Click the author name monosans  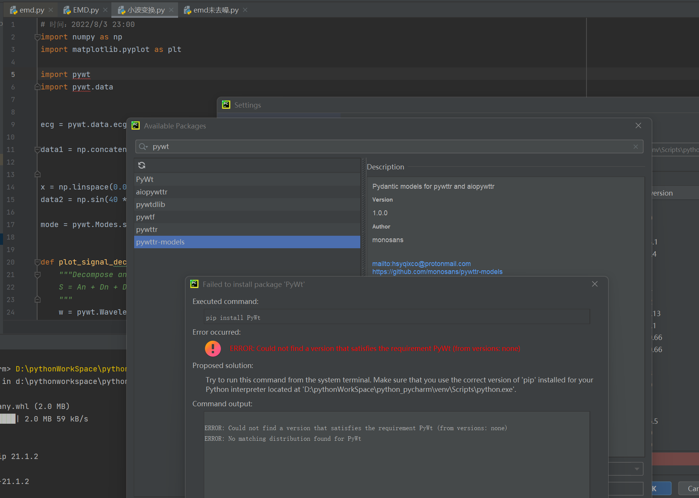tap(388, 240)
